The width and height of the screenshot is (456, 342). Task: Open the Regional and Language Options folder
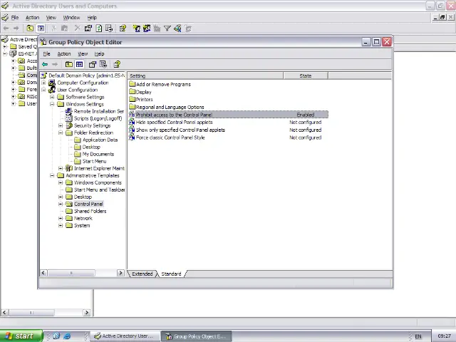[170, 107]
